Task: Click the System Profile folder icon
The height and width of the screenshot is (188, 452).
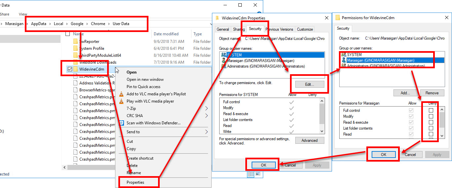Action: tap(75, 48)
